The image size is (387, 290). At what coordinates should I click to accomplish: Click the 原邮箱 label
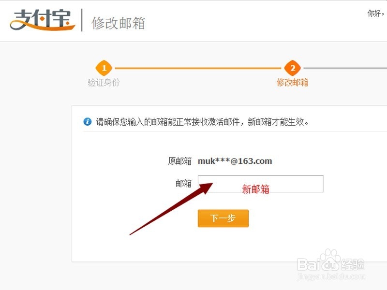tap(179, 161)
